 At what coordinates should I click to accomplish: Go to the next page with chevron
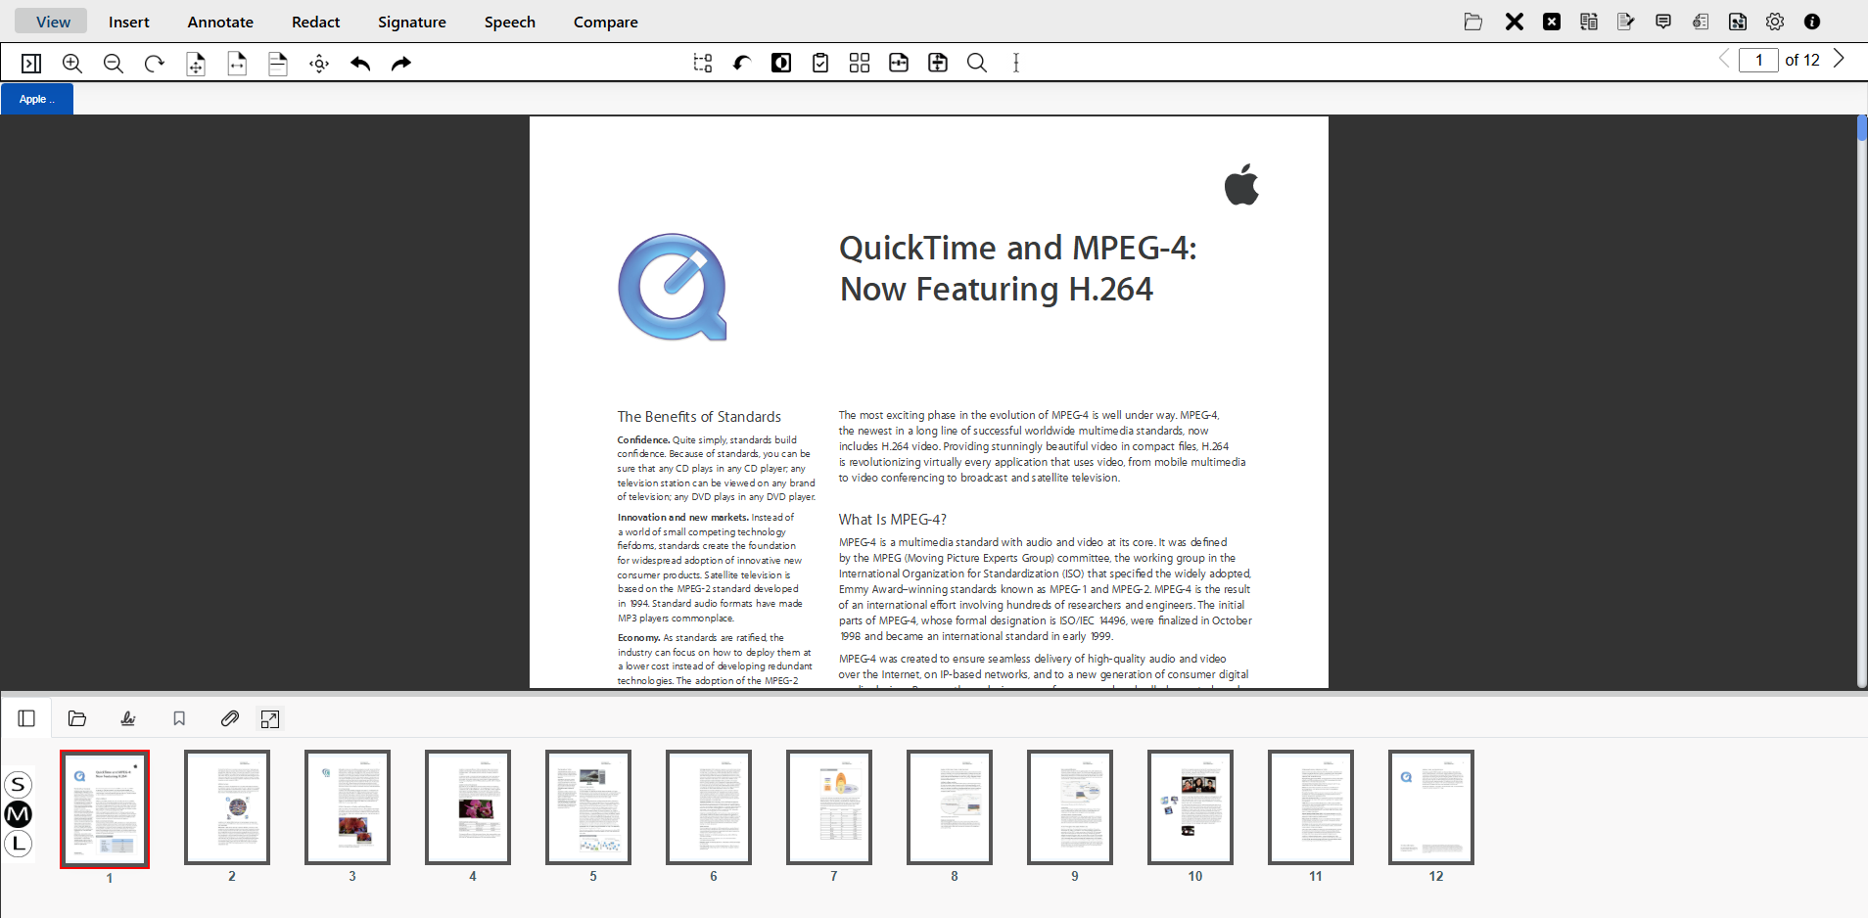pyautogui.click(x=1839, y=59)
